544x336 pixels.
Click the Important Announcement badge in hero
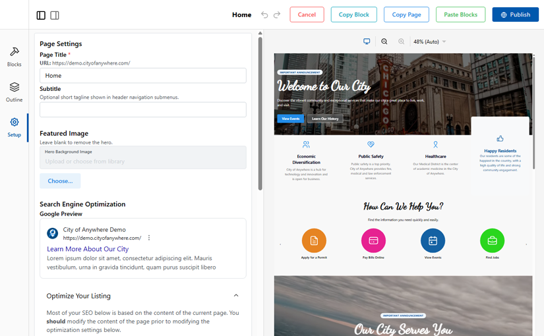click(300, 72)
